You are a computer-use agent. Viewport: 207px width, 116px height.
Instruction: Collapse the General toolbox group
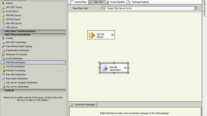click(3, 90)
